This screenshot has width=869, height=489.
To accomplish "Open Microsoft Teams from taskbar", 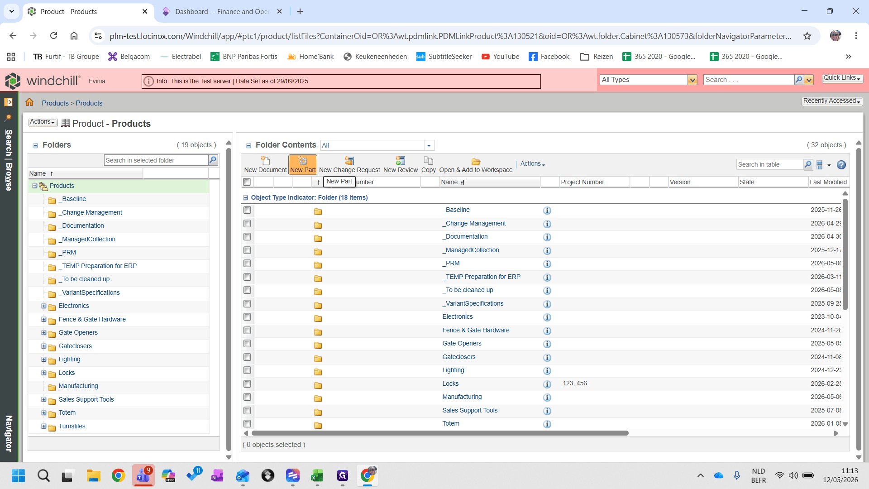I will (x=143, y=475).
